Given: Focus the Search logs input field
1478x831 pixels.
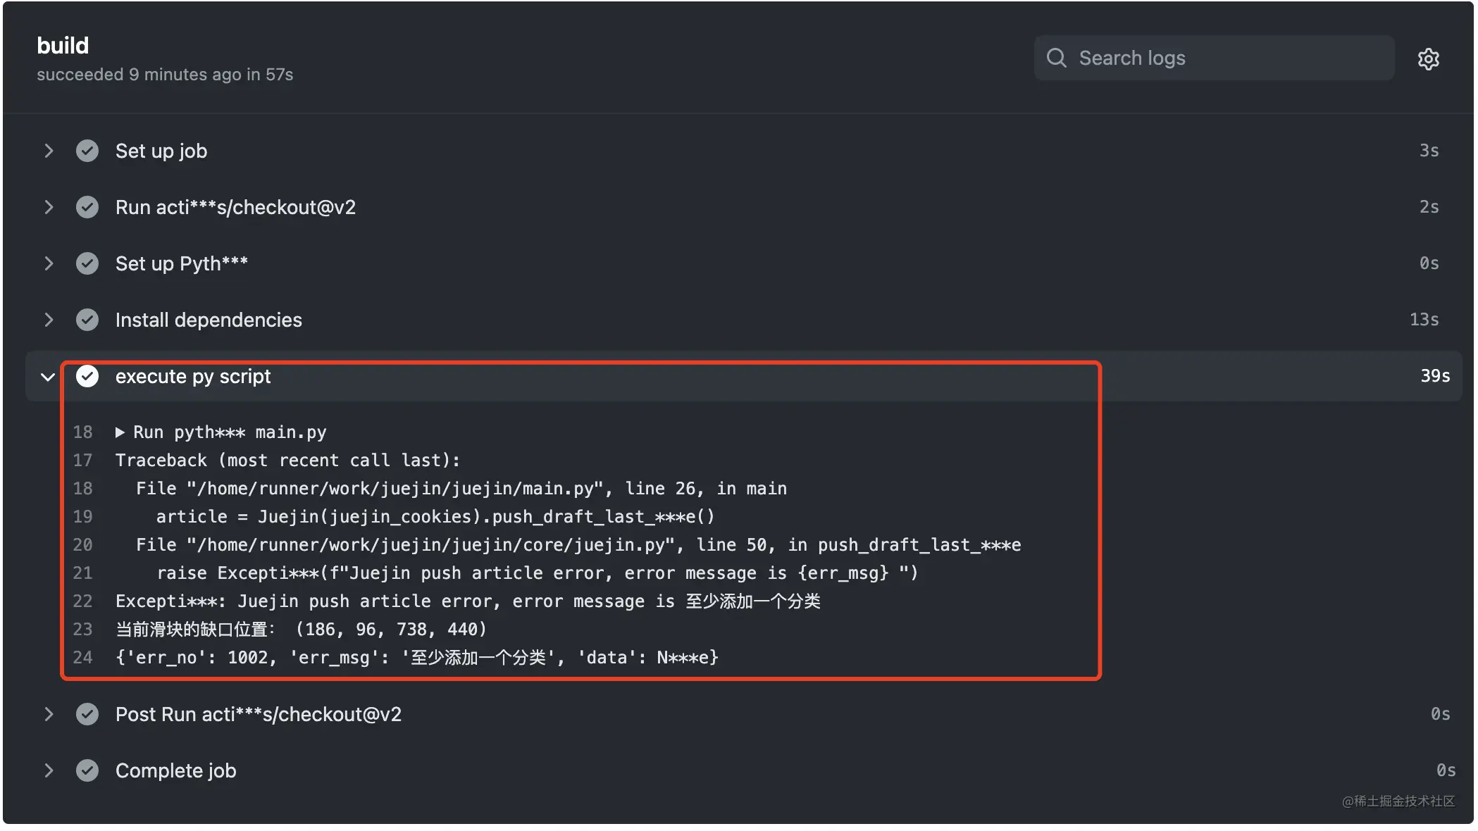Looking at the screenshot, I should coord(1214,58).
